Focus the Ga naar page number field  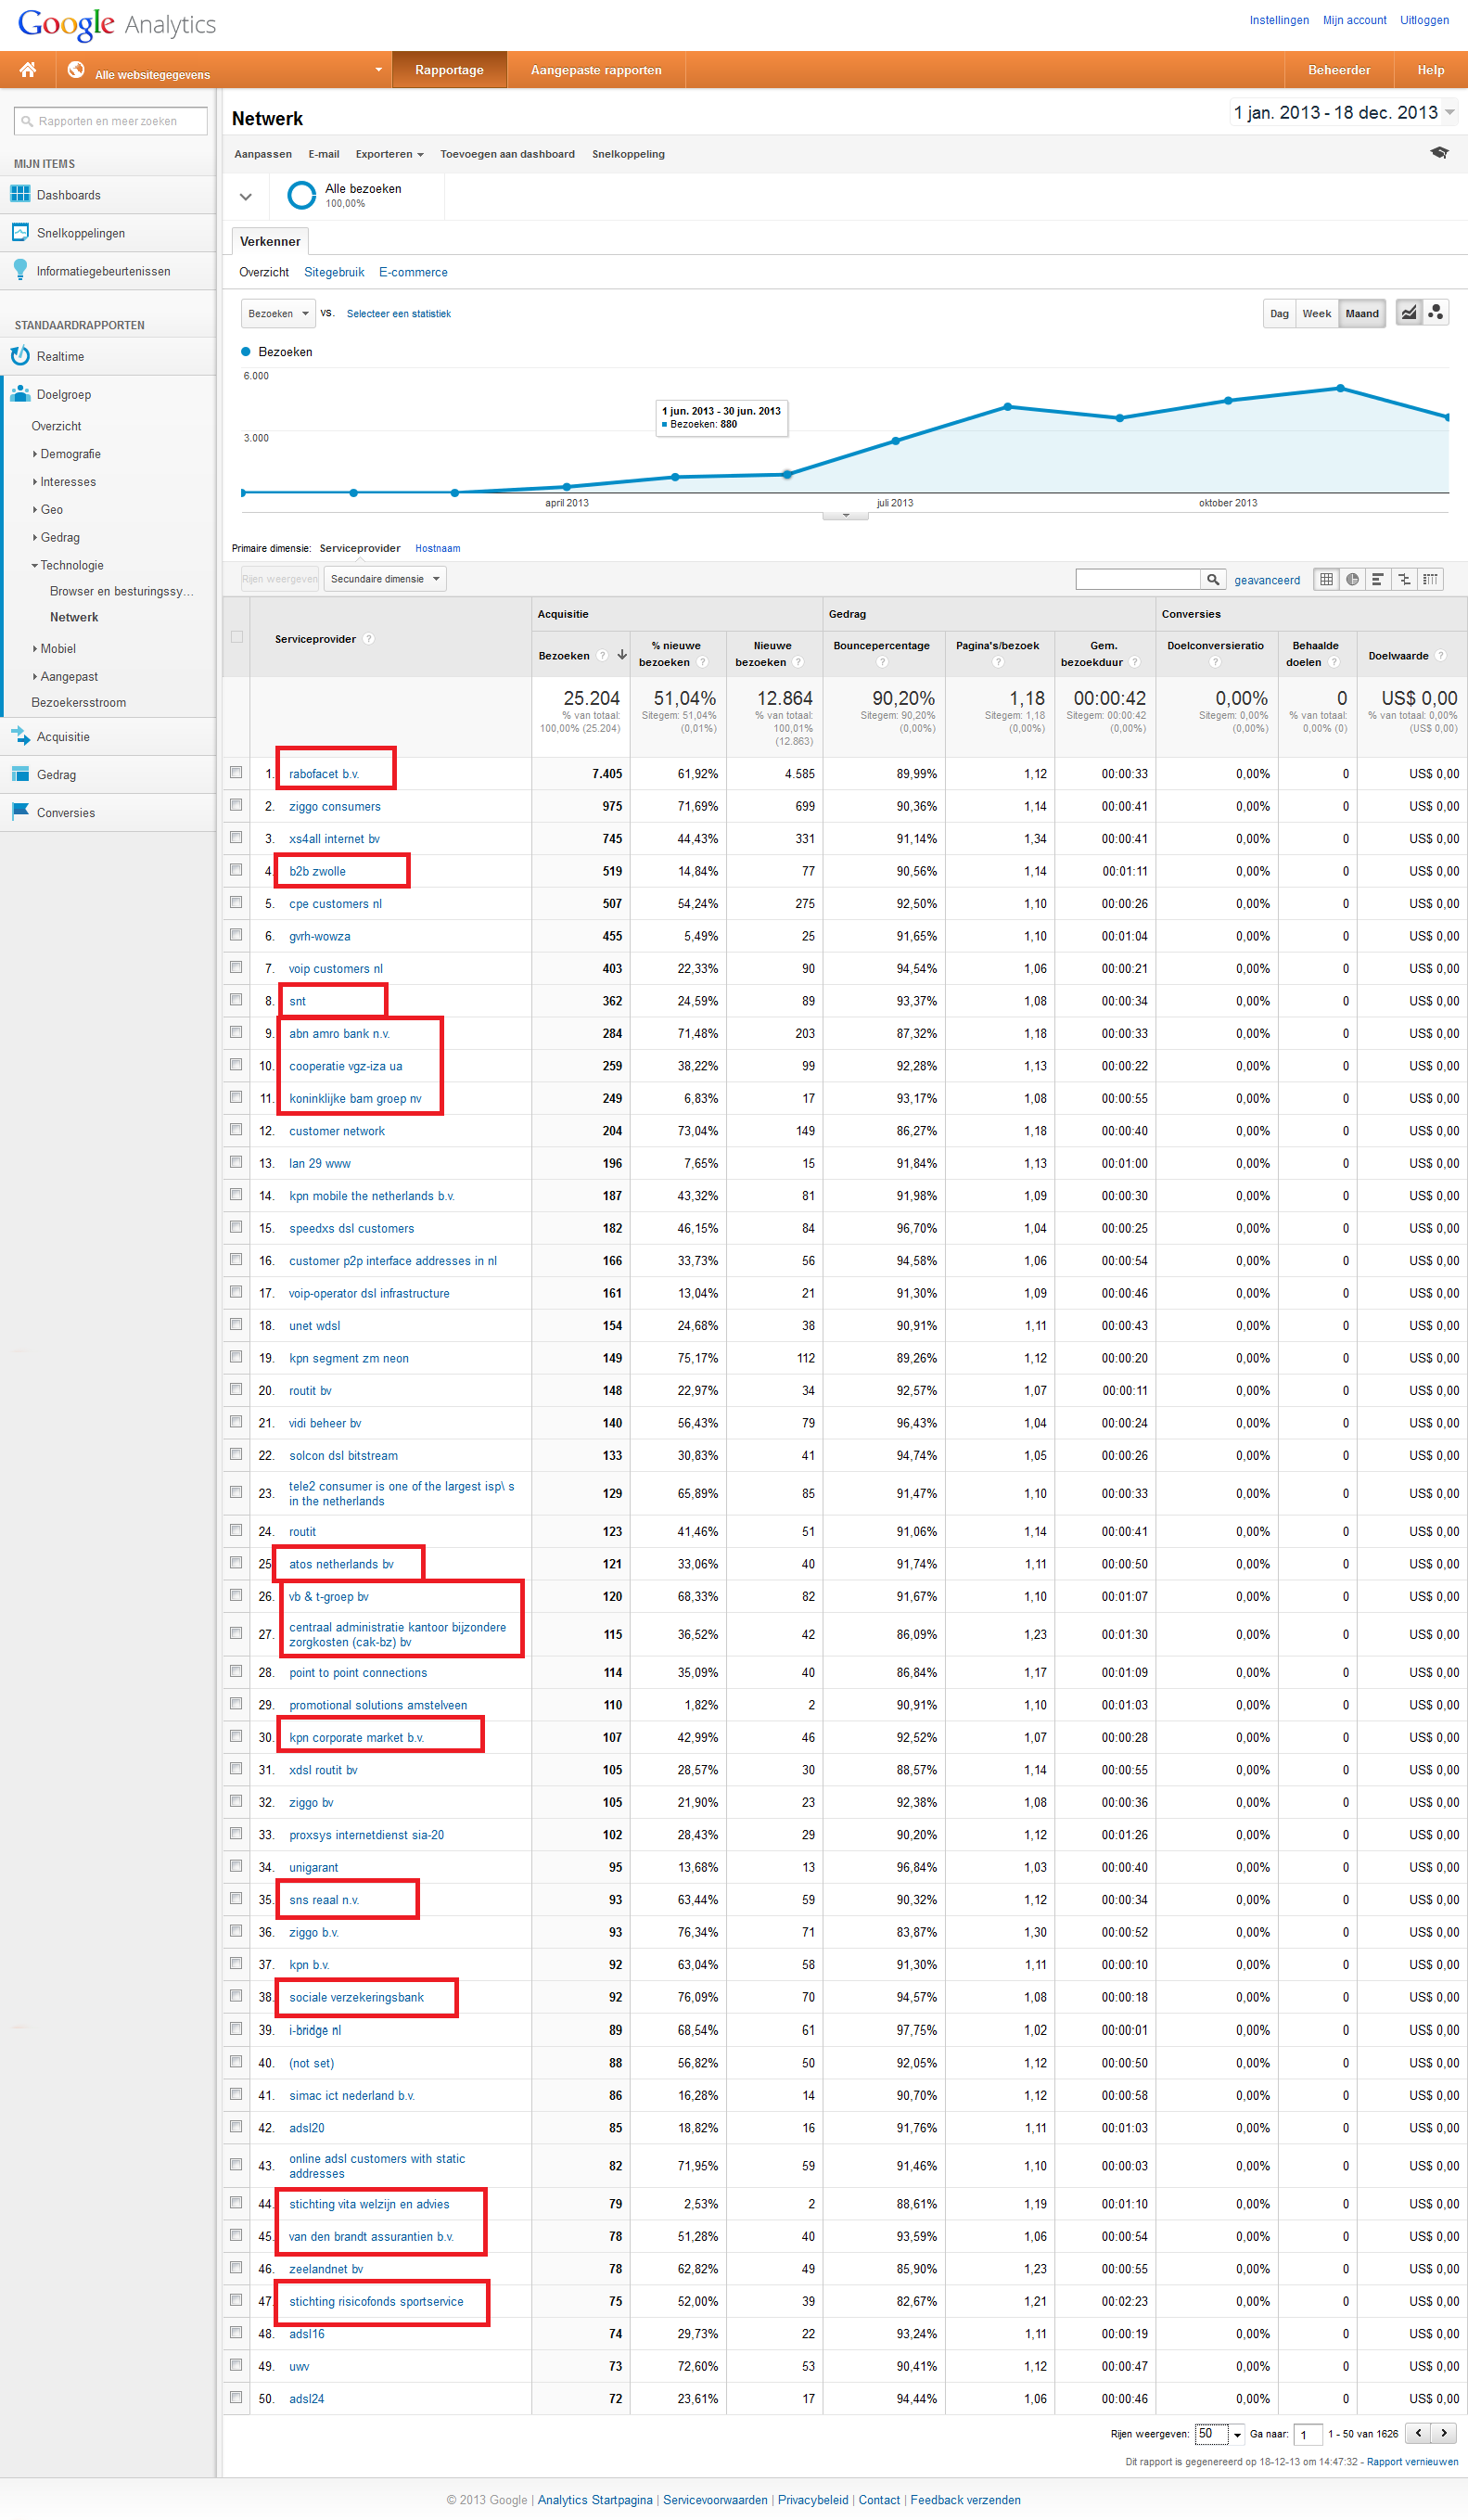[x=1308, y=2434]
